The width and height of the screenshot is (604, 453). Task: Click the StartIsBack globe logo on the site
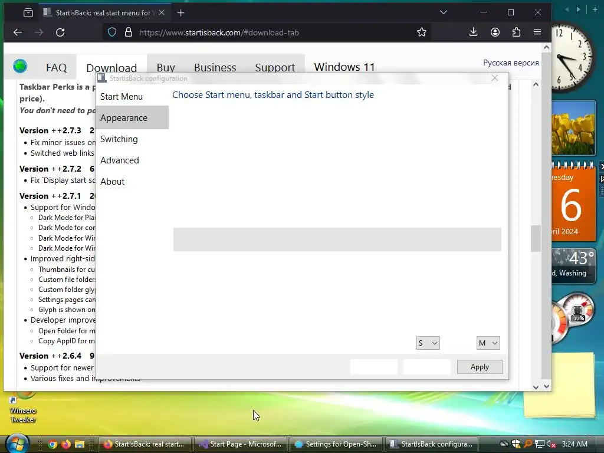(19, 66)
